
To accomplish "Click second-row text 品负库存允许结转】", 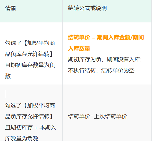I will pyautogui.click(x=29, y=116).
